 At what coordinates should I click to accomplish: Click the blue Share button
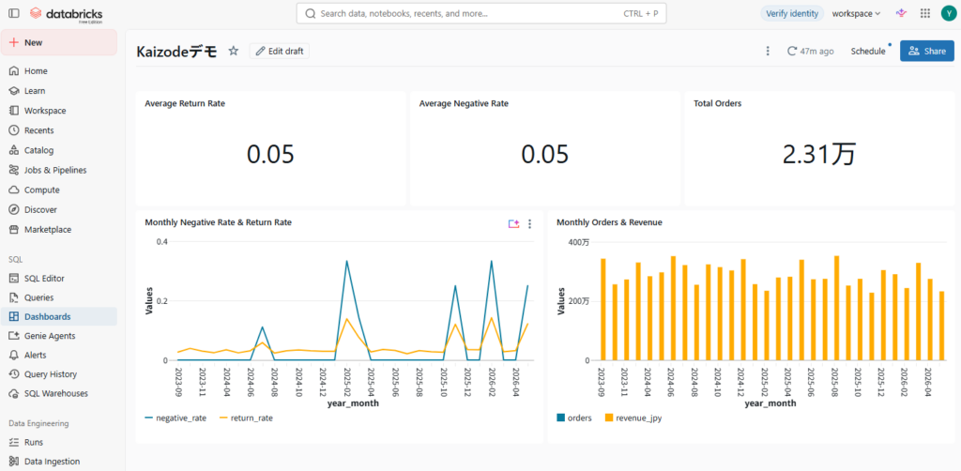926,51
